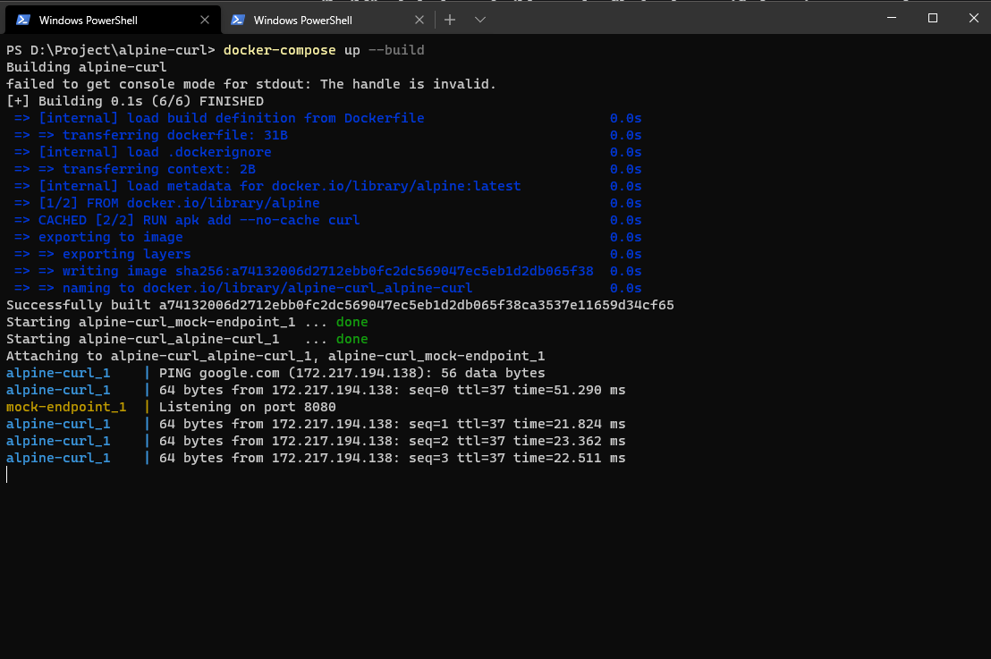991x659 pixels.
Task: Select the first Windows PowerShell tab
Action: click(113, 20)
